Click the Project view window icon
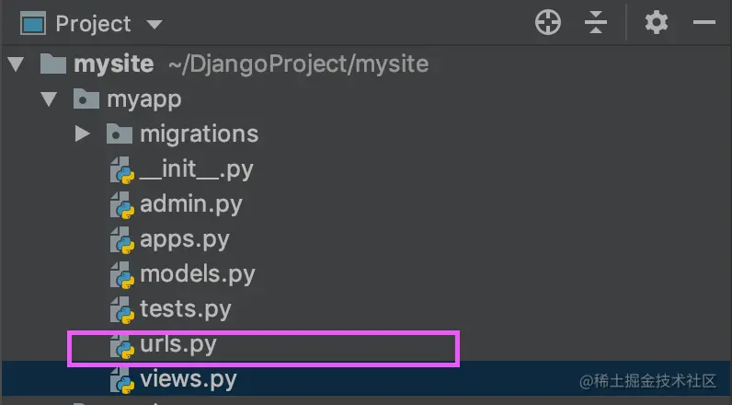Viewport: 732px width, 405px height. tap(33, 23)
